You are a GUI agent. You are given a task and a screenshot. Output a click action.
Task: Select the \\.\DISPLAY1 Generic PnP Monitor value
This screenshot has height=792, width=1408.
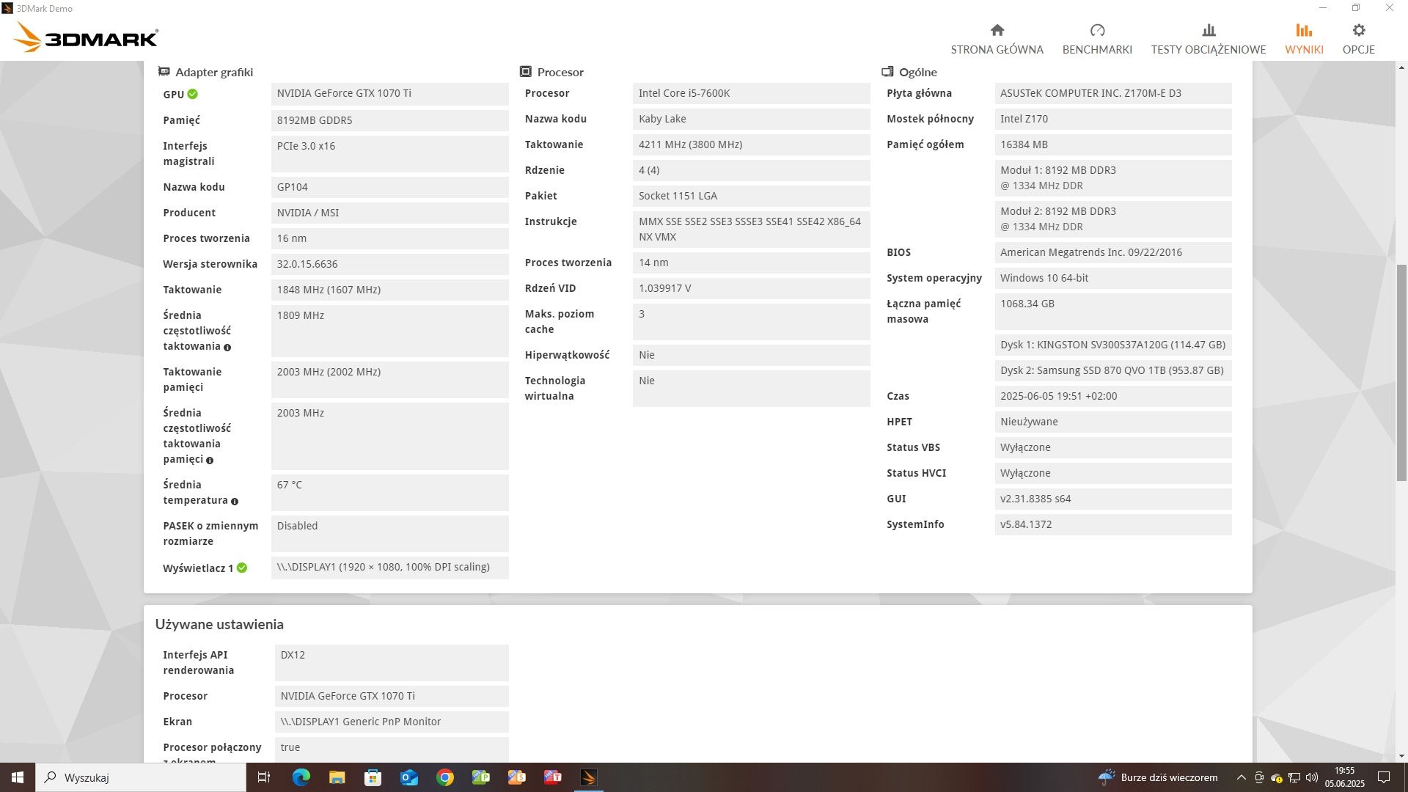click(392, 722)
